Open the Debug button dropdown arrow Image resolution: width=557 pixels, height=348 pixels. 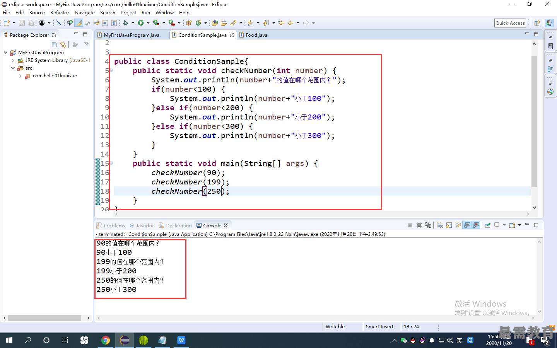[133, 23]
